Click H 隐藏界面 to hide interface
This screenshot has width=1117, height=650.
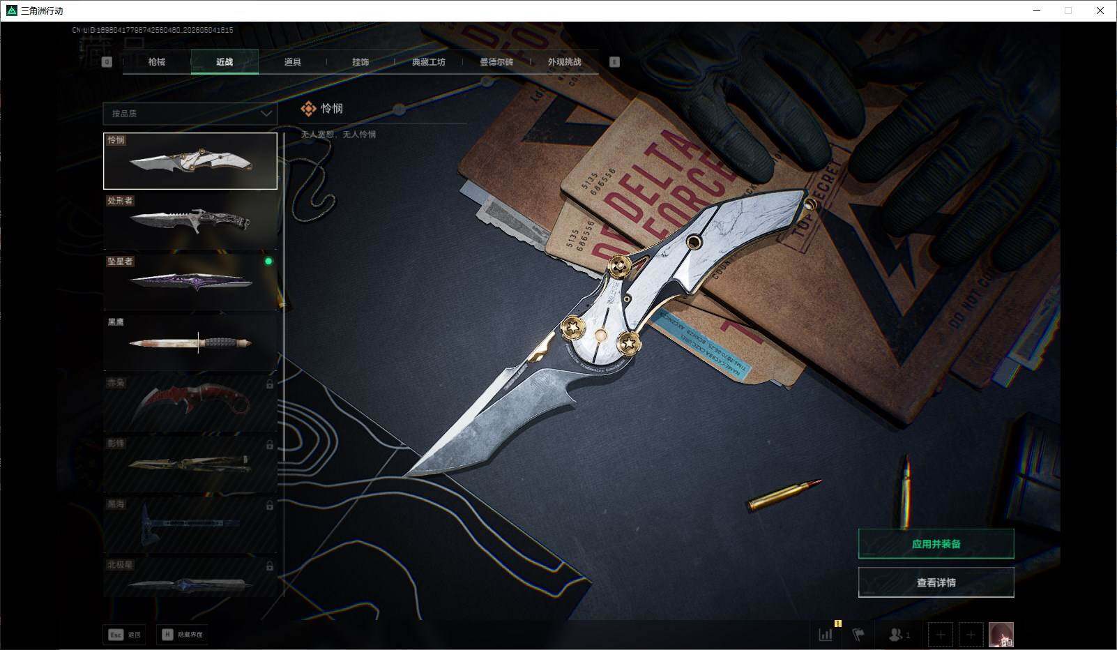(182, 635)
